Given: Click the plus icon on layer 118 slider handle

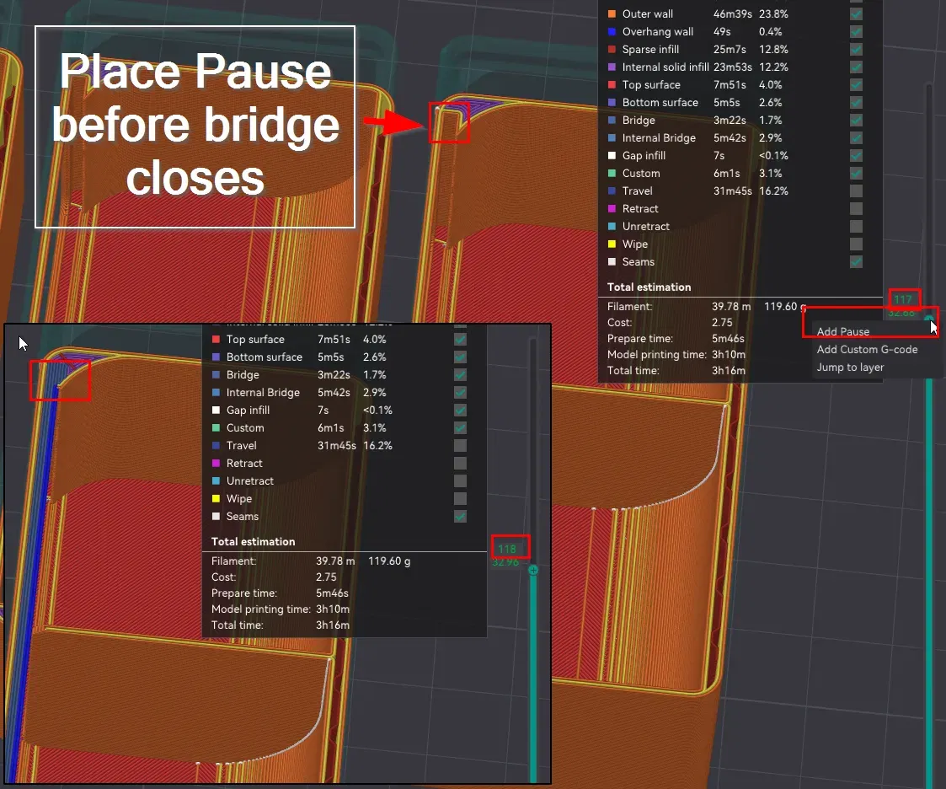Looking at the screenshot, I should [x=533, y=570].
